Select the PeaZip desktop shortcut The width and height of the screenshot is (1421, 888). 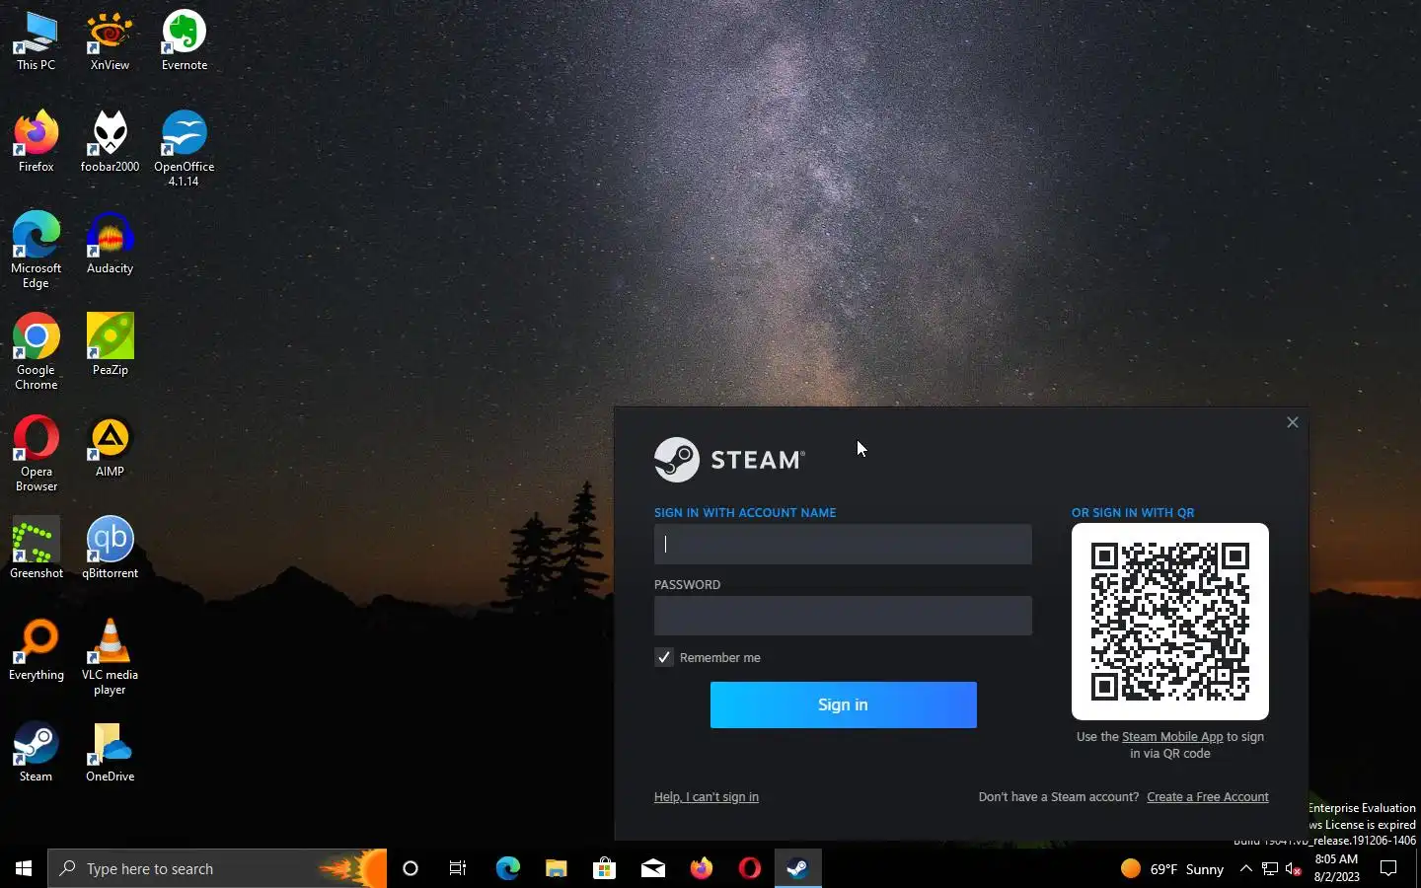pyautogui.click(x=110, y=345)
